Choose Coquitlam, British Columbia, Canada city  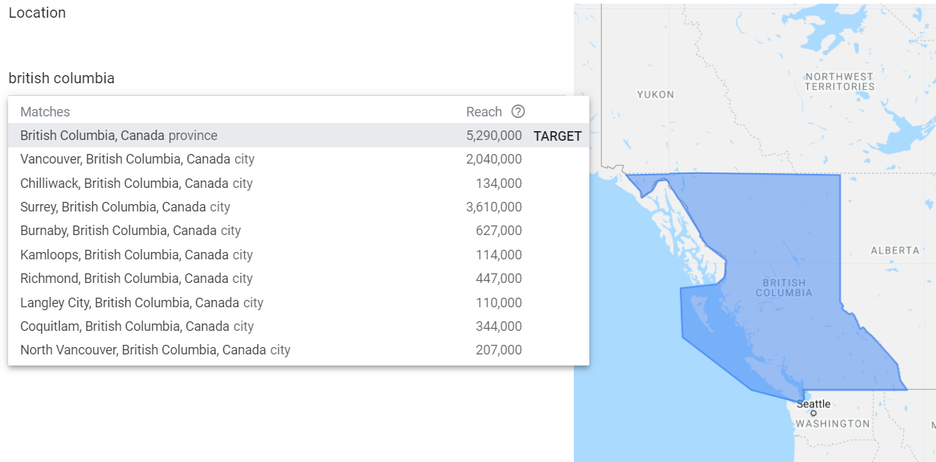coord(299,326)
